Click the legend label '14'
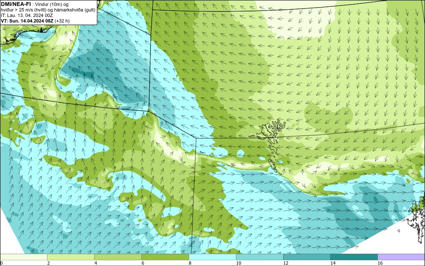 coord(333,263)
